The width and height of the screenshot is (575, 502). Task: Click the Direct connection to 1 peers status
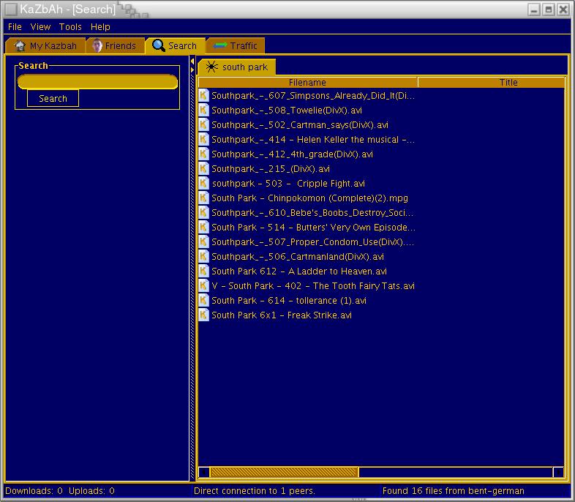click(x=254, y=490)
